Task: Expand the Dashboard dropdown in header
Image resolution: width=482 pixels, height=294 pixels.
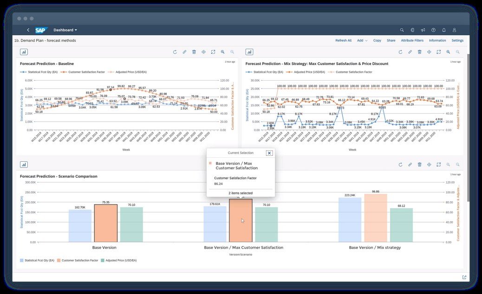Action: click(x=65, y=30)
